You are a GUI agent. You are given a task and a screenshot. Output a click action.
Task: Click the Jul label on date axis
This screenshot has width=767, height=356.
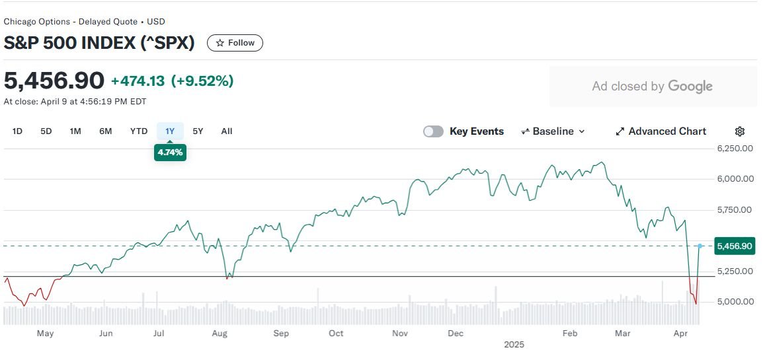click(158, 334)
